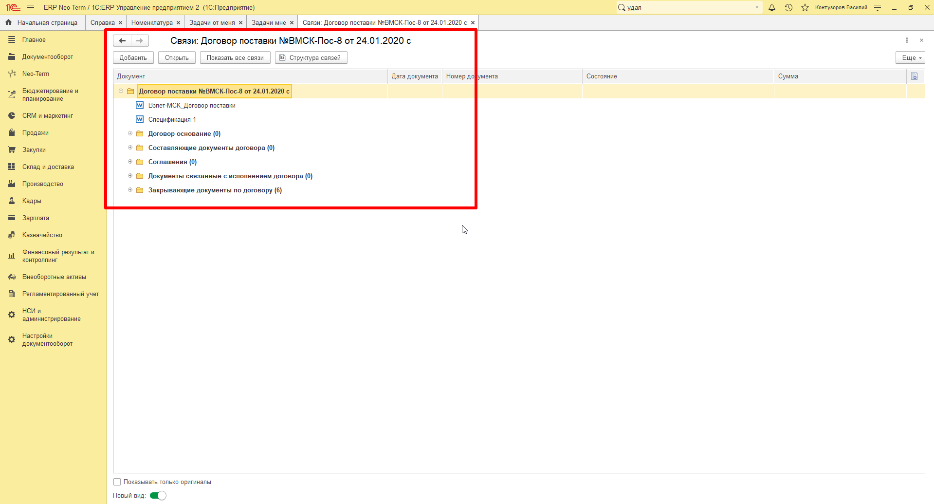Close the Справка tab

(x=120, y=22)
